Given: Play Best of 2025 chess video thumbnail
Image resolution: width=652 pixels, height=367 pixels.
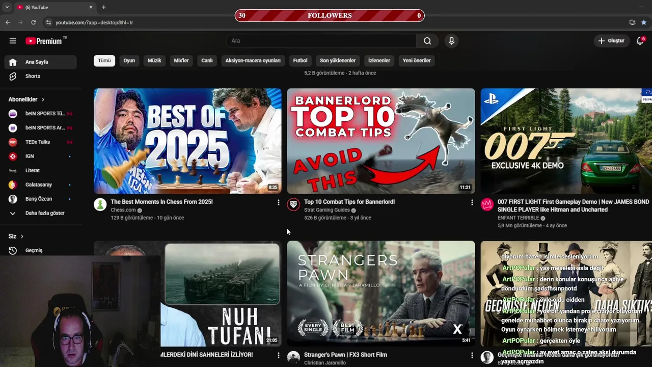Looking at the screenshot, I should click(187, 141).
